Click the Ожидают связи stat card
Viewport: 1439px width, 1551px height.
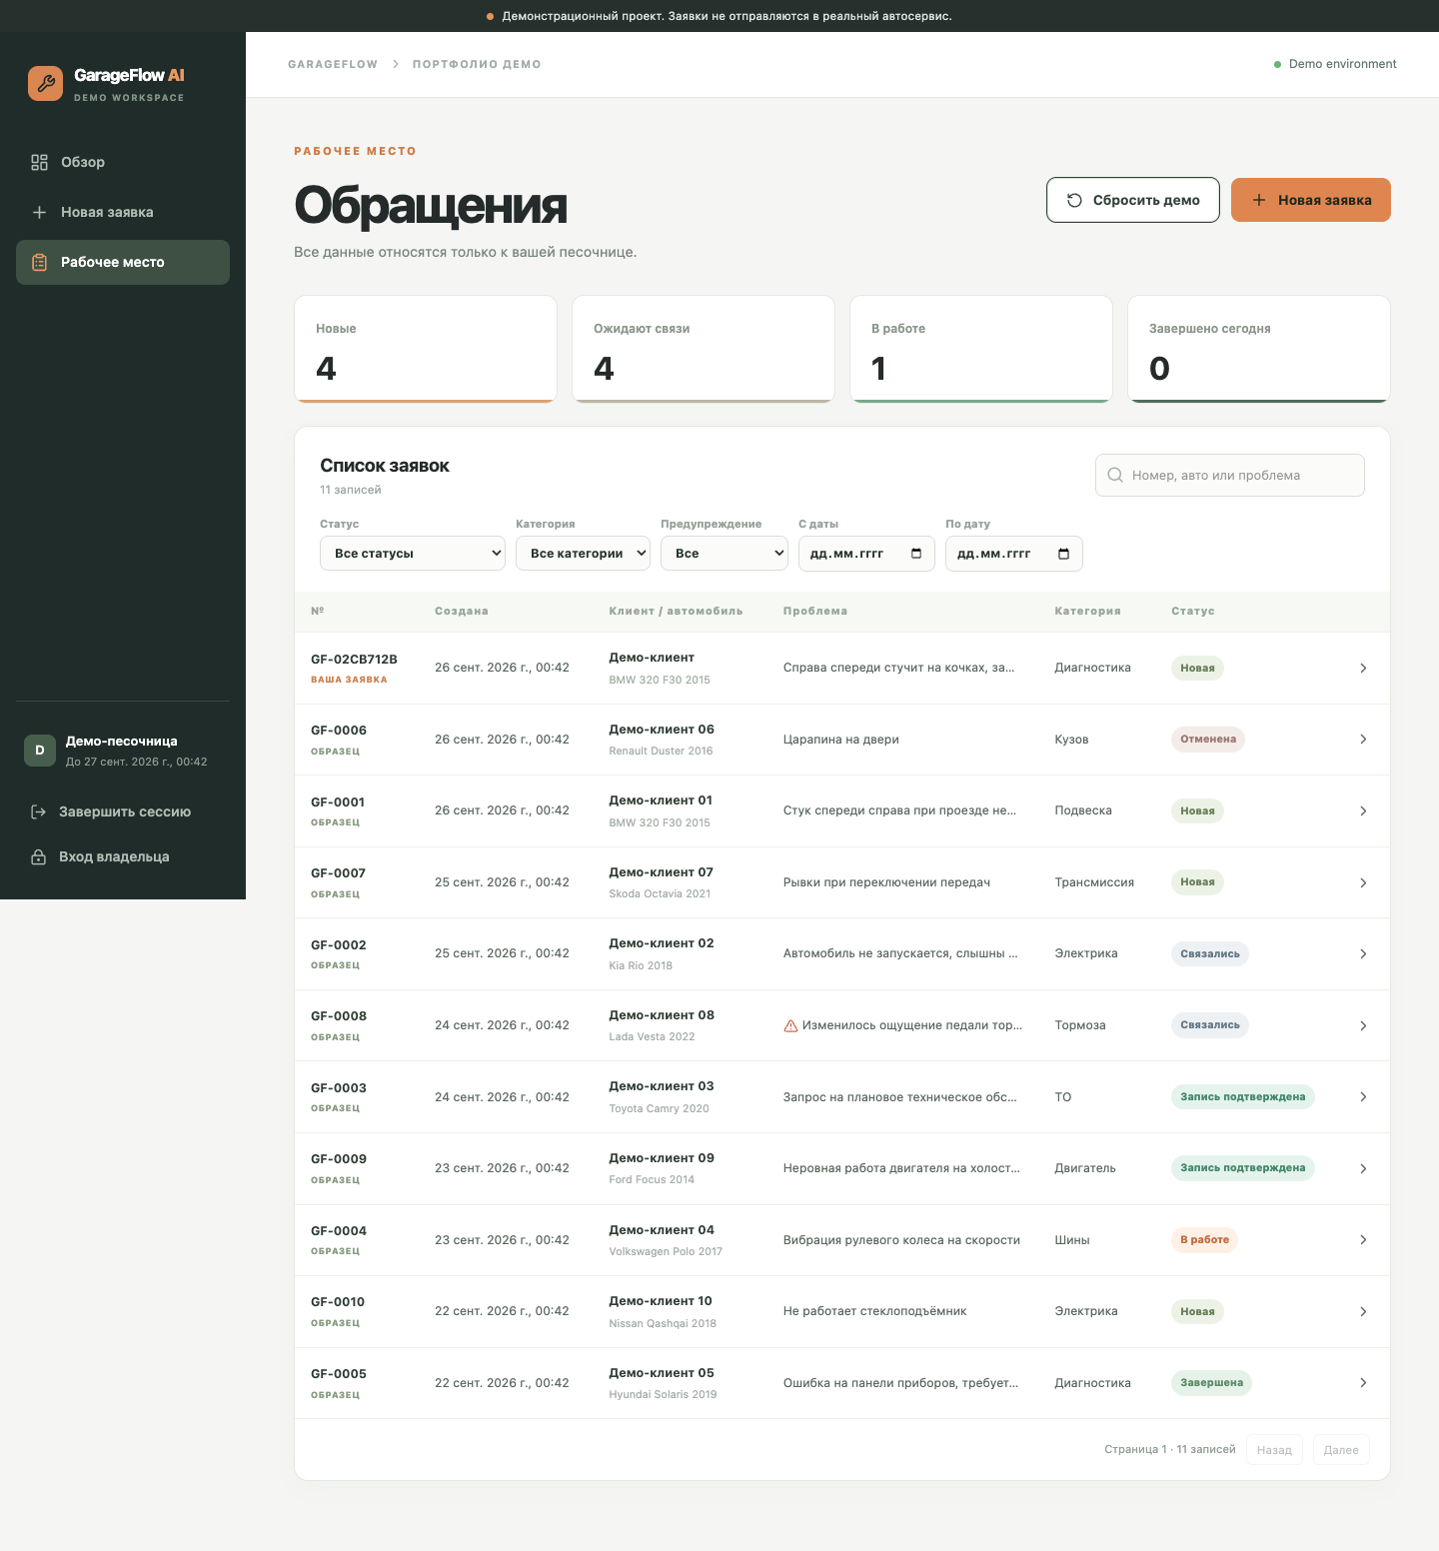(704, 349)
